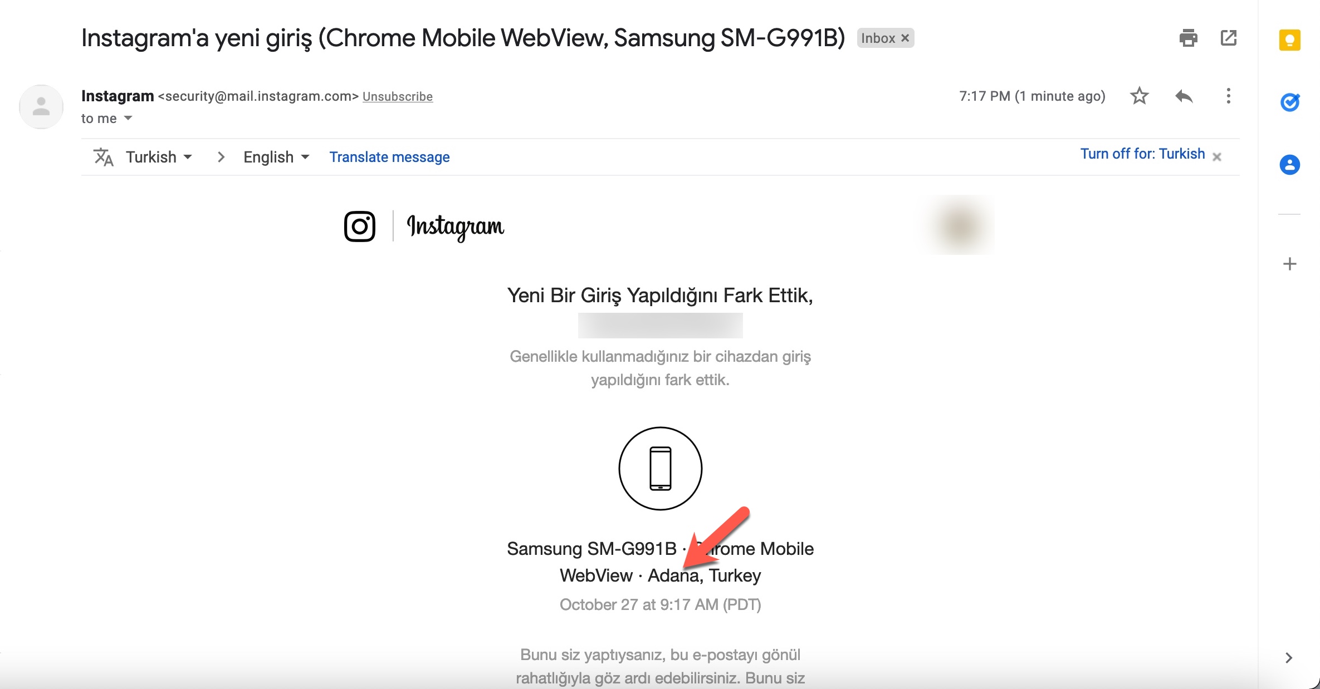Click the reply arrow icon
Screen dimensions: 1320x689
(x=1184, y=96)
